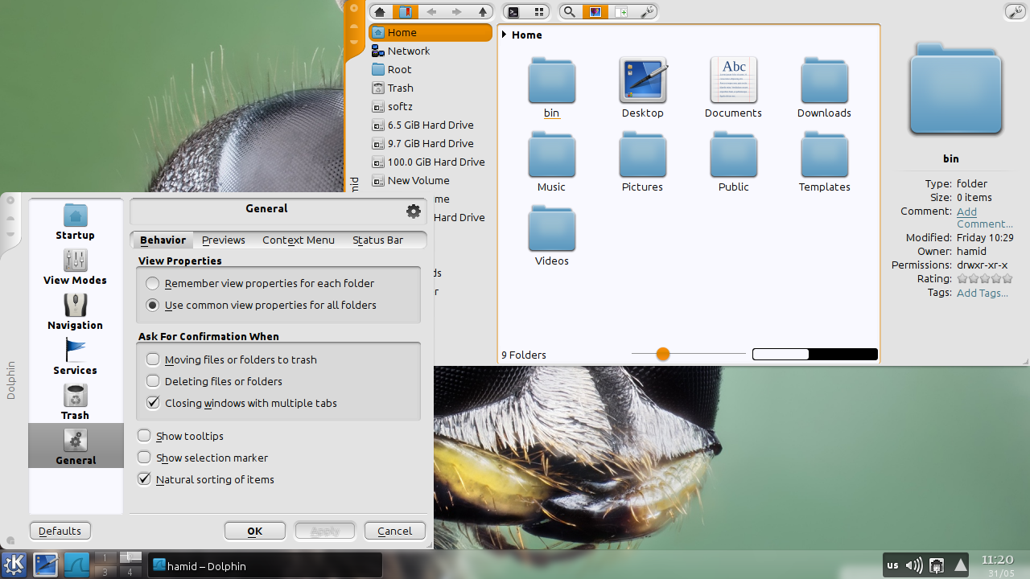The image size is (1030, 579).
Task: Cancel the settings dialog
Action: [395, 531]
